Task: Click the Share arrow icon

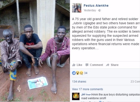Action: pos(108,65)
